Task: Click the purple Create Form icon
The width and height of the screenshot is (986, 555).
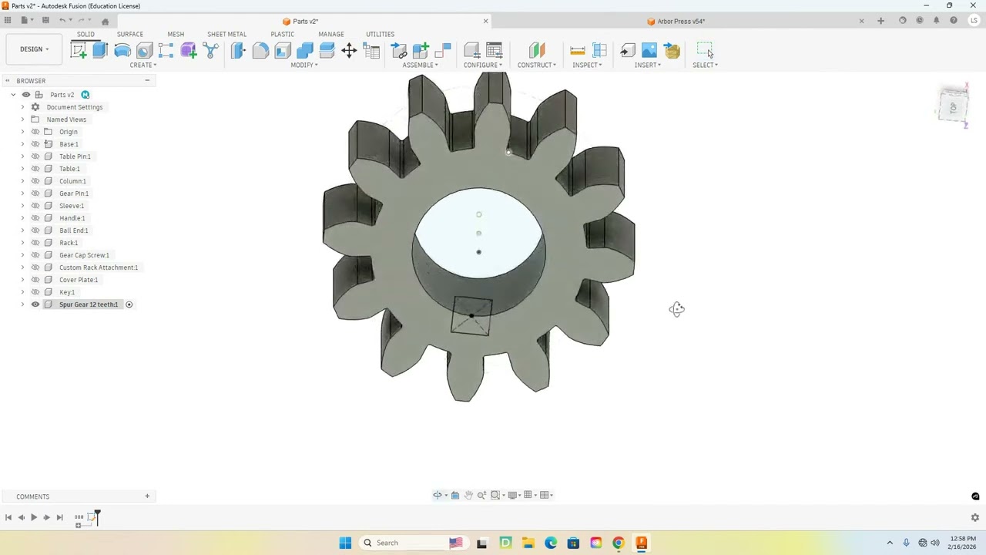Action: pos(189,51)
